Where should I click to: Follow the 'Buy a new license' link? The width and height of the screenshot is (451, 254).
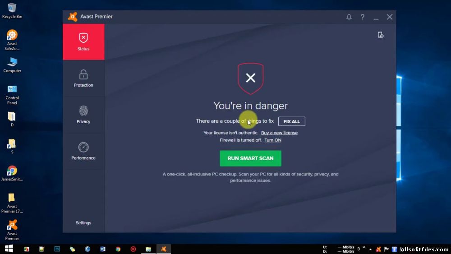point(279,133)
